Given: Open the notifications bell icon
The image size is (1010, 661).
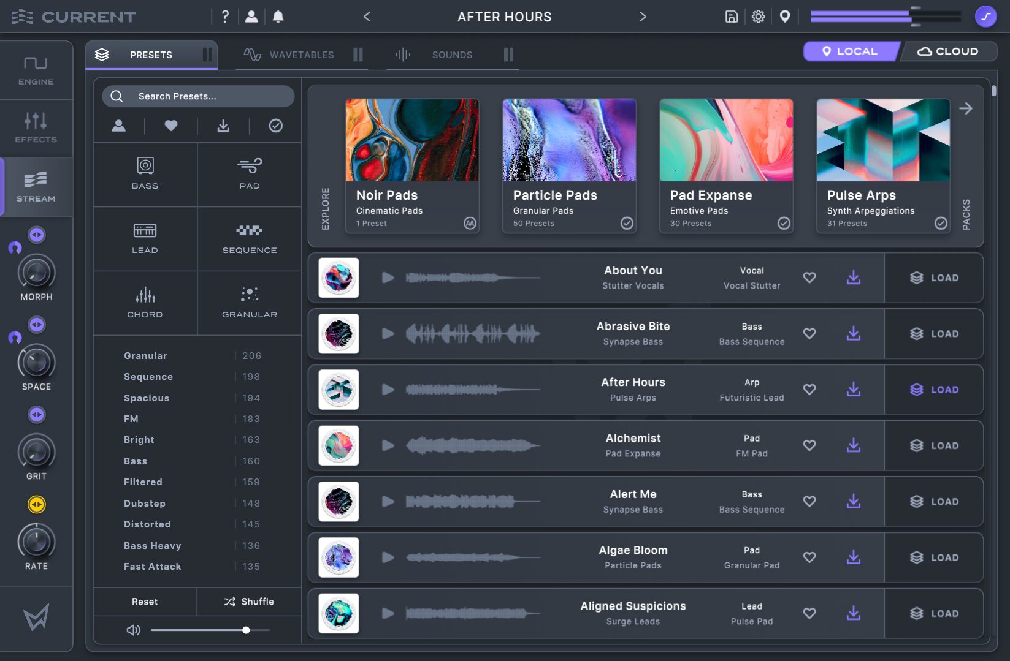Looking at the screenshot, I should click(278, 17).
